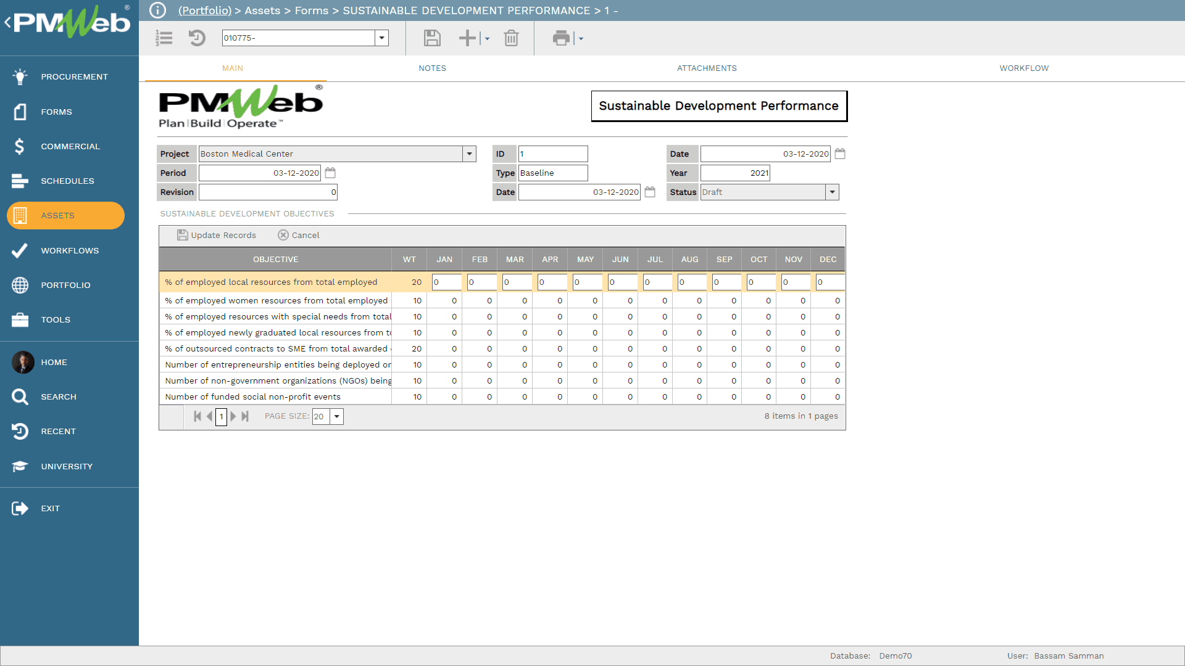Expand the Project dropdown
Viewport: 1185px width, 666px height.
469,154
